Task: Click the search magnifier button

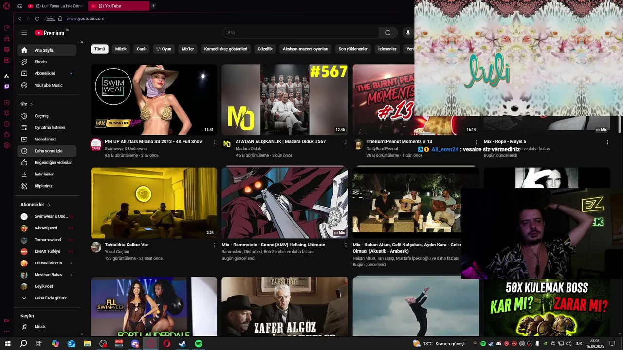Action: [388, 33]
